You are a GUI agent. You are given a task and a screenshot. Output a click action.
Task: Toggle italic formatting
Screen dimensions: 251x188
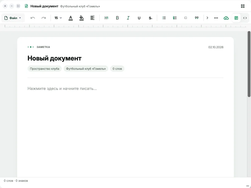click(x=128, y=18)
